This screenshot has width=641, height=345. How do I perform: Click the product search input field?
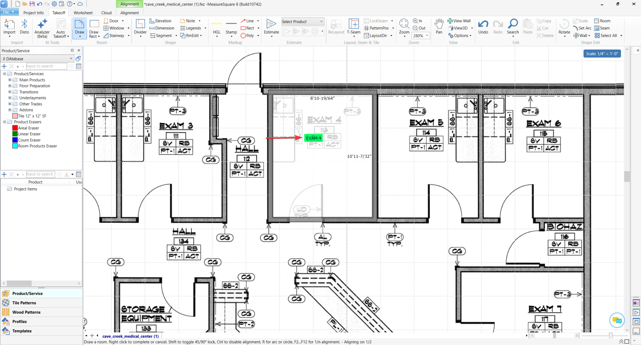tap(46, 66)
